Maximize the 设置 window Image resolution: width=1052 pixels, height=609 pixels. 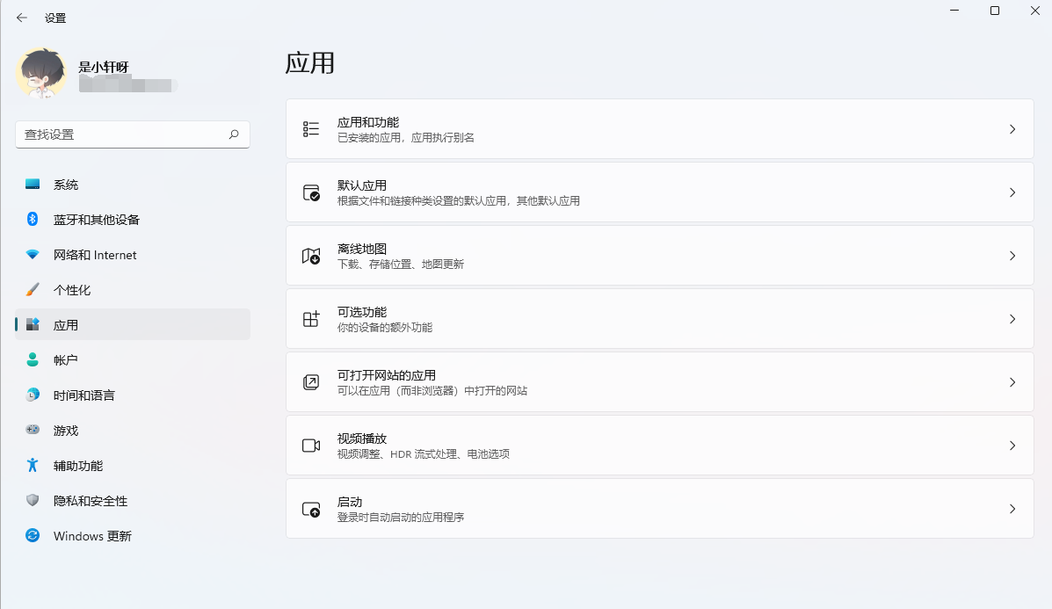tap(995, 11)
